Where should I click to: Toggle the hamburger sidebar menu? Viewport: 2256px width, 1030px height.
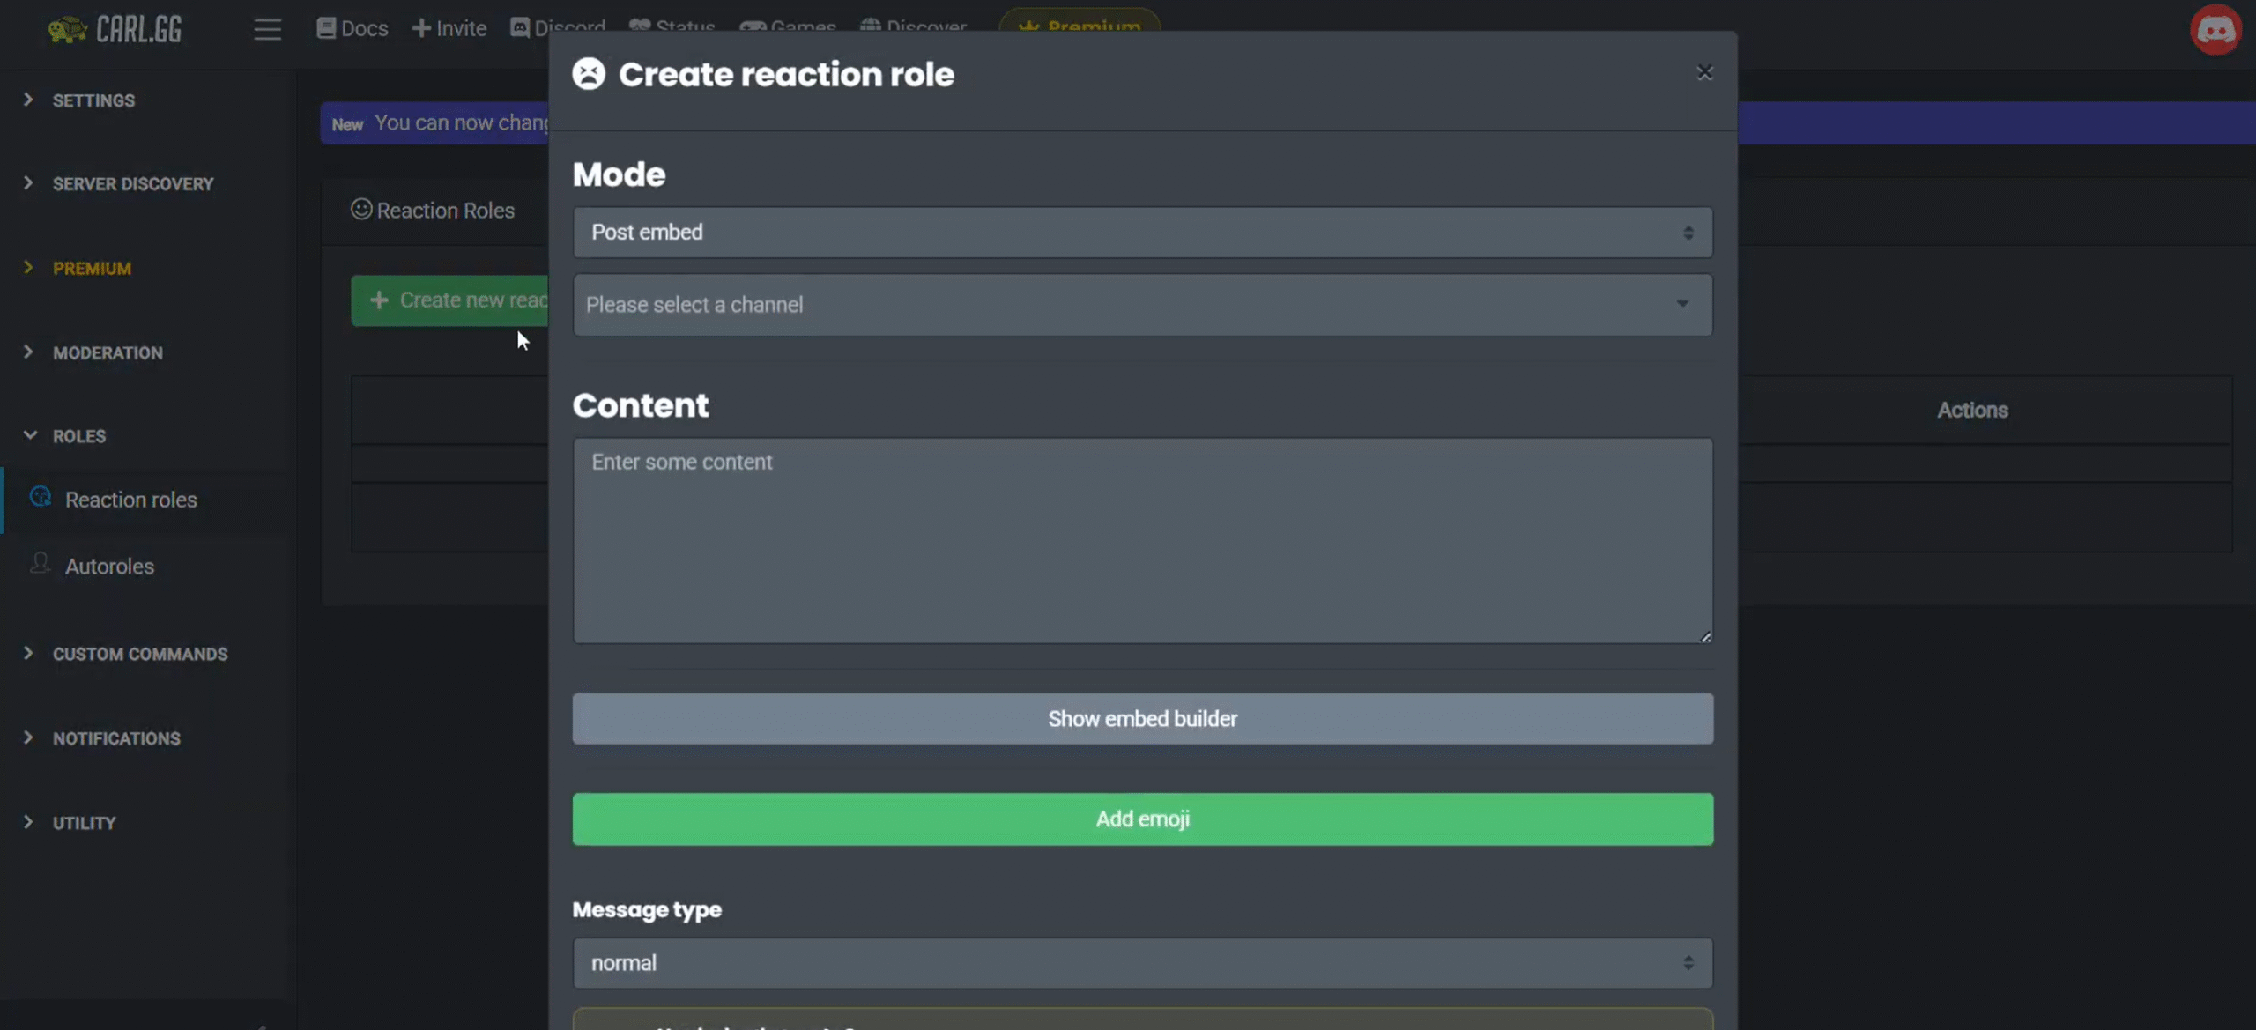tap(268, 29)
